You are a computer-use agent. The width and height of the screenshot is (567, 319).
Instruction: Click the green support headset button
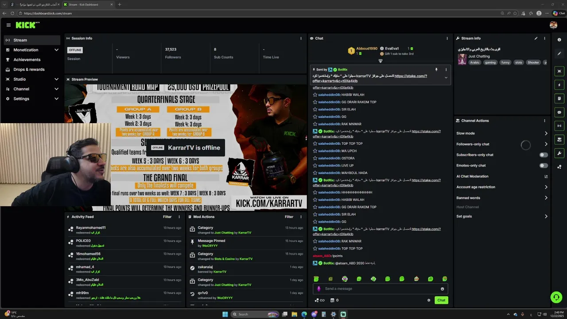(556, 297)
